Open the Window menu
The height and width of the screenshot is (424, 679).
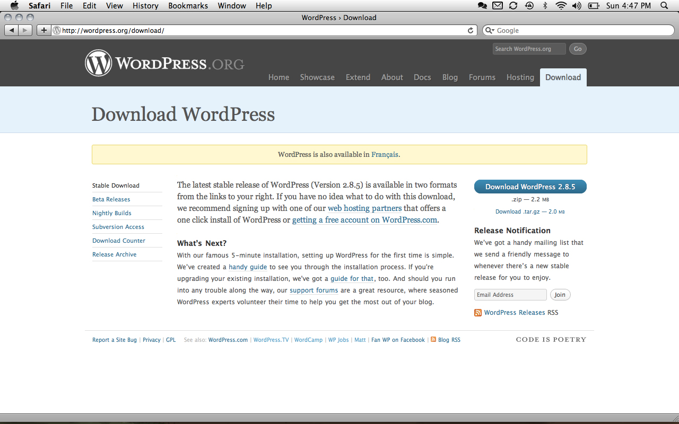coord(232,6)
